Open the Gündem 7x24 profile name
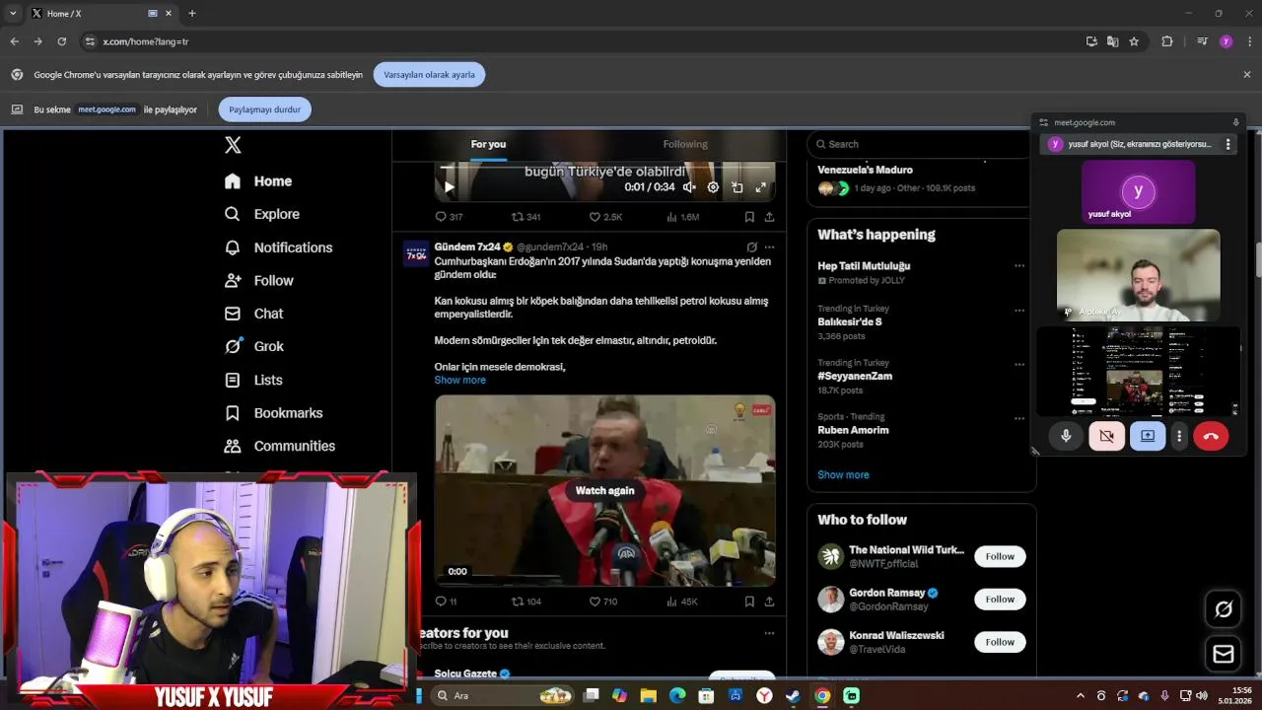This screenshot has height=710, width=1262. click(467, 247)
